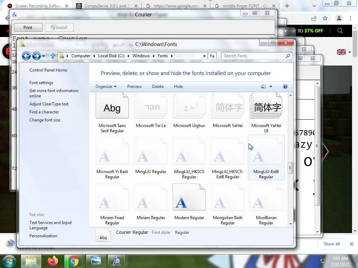The image size is (358, 268).
Task: Select MingLiU-ExtB Regular font
Action: [x=266, y=158]
